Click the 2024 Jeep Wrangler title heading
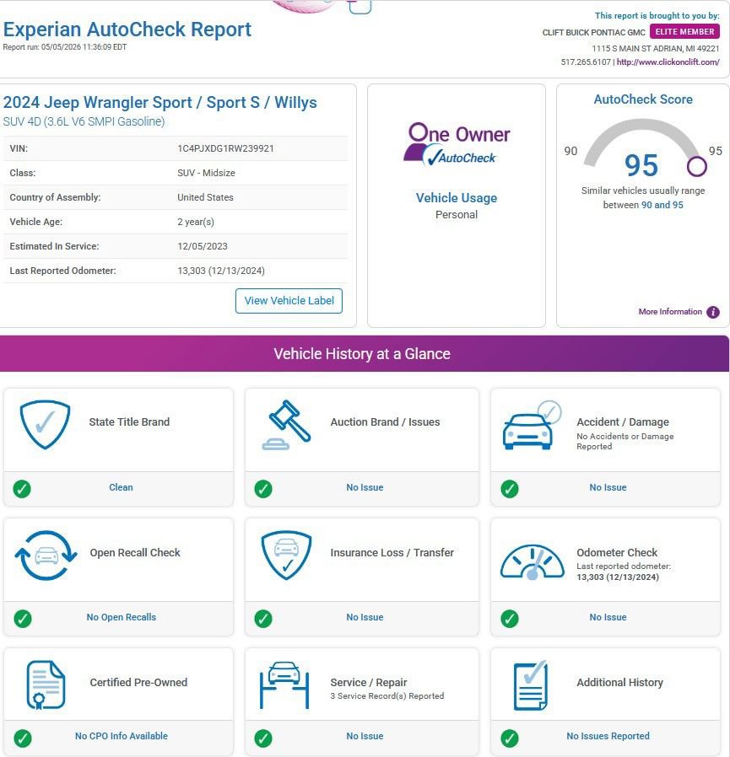This screenshot has width=730, height=757. pyautogui.click(x=160, y=103)
